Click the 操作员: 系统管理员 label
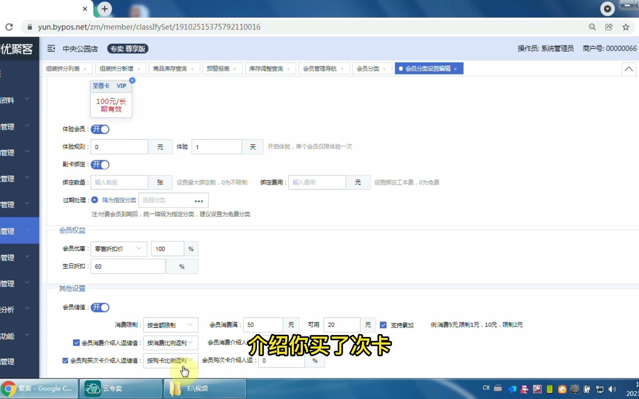The image size is (639, 399). (x=545, y=48)
